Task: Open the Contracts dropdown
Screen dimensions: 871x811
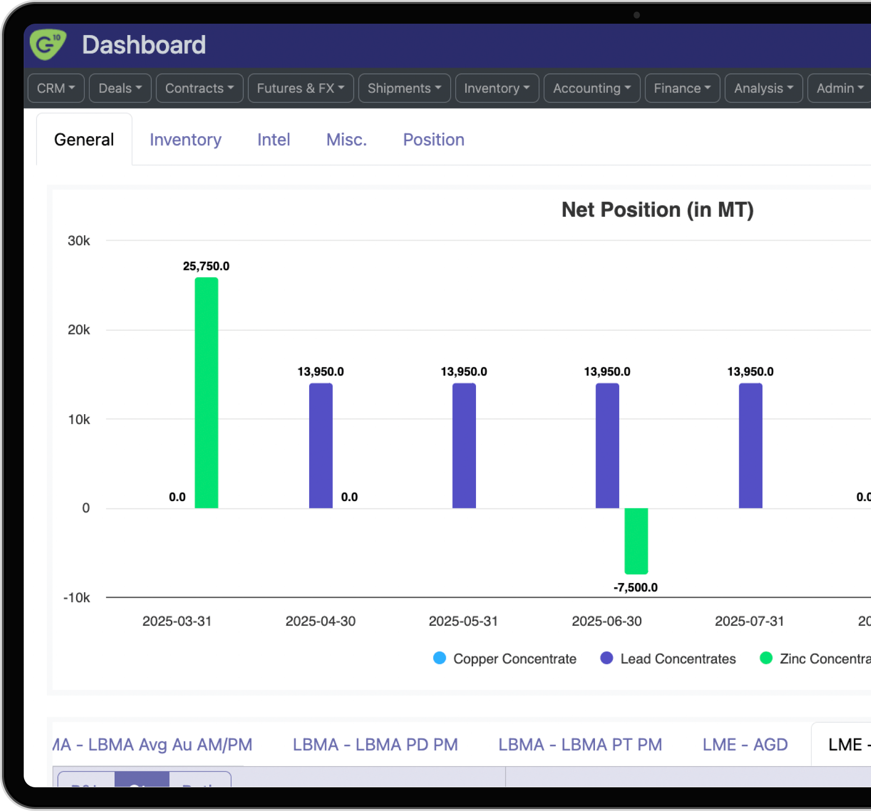Action: click(199, 88)
